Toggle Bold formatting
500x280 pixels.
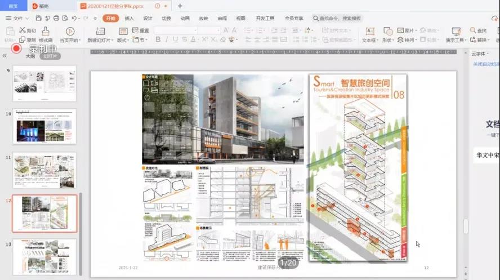point(158,39)
